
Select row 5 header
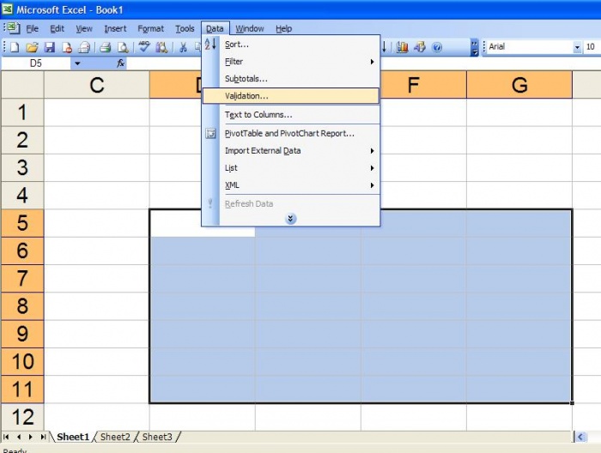coord(22,223)
